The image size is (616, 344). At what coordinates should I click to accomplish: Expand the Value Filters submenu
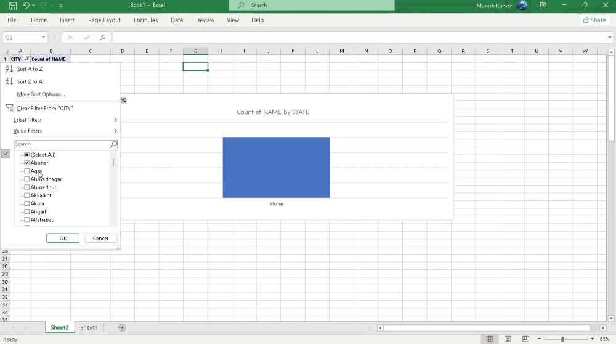pyautogui.click(x=61, y=131)
